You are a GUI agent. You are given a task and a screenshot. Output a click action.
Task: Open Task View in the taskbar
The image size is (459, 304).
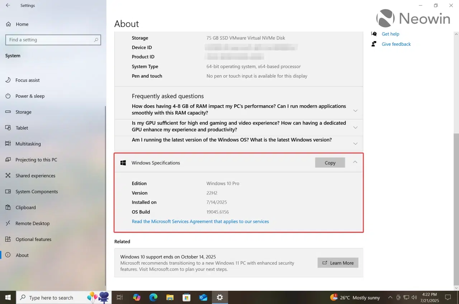[x=120, y=297]
